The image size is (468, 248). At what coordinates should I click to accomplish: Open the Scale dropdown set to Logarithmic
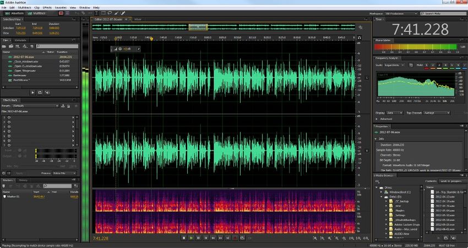[x=395, y=65]
